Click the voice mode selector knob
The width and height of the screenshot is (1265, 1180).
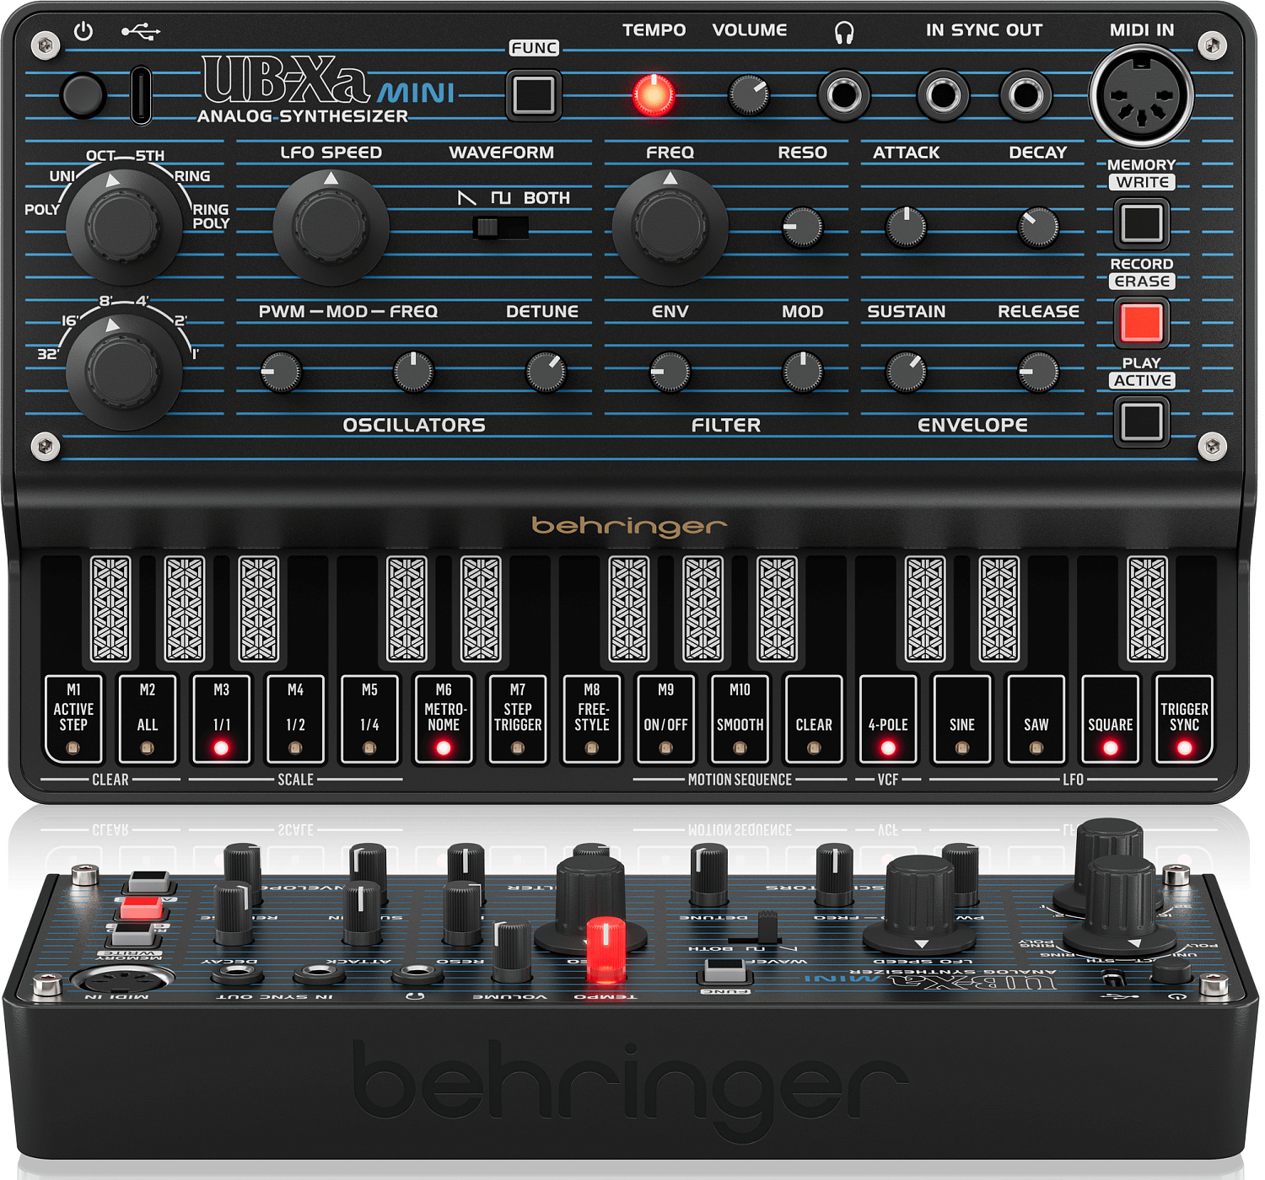(x=123, y=226)
